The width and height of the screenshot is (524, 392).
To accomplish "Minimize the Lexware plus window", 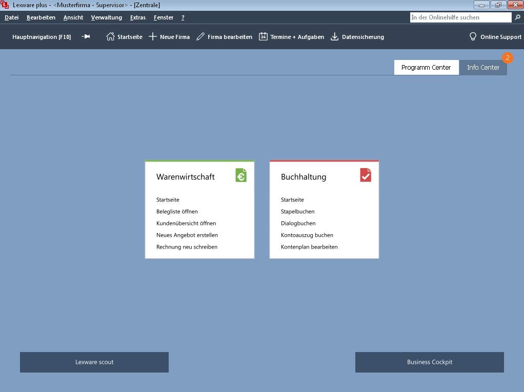I will coord(481,5).
